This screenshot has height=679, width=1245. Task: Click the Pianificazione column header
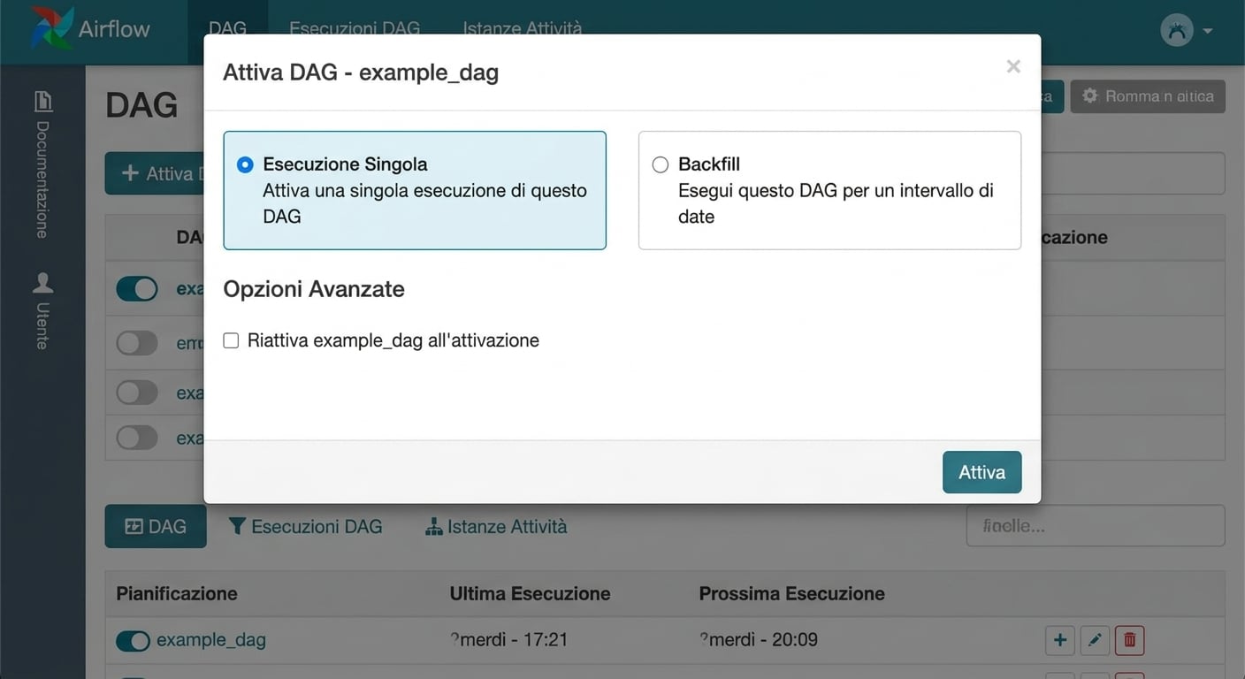click(177, 593)
